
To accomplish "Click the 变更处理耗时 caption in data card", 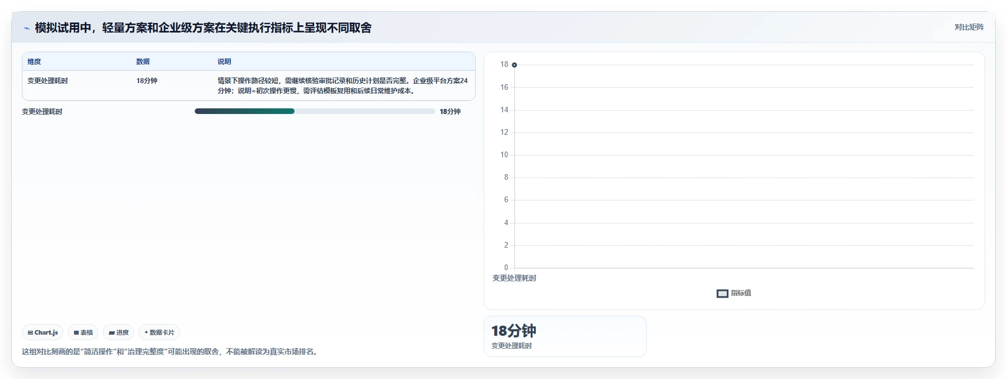I will coord(512,346).
